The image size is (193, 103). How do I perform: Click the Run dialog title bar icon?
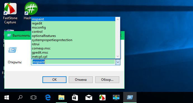coord(9,35)
